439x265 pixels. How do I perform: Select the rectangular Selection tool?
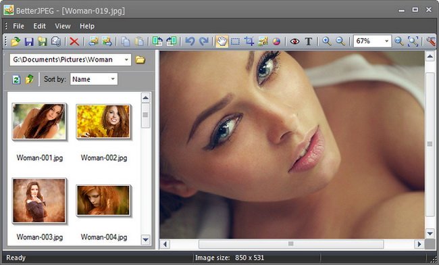[235, 41]
